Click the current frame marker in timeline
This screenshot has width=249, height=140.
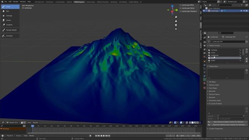tap(33, 126)
